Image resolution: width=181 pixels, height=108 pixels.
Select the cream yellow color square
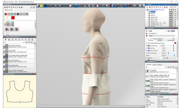click(x=6, y=18)
